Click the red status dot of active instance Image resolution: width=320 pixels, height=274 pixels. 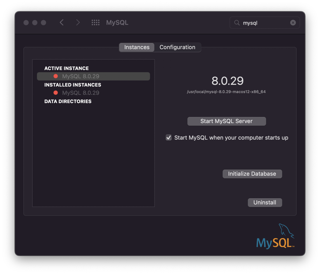(56, 76)
